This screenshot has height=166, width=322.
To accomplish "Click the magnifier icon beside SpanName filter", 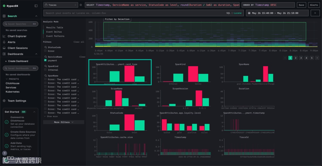I will click(x=46, y=76).
